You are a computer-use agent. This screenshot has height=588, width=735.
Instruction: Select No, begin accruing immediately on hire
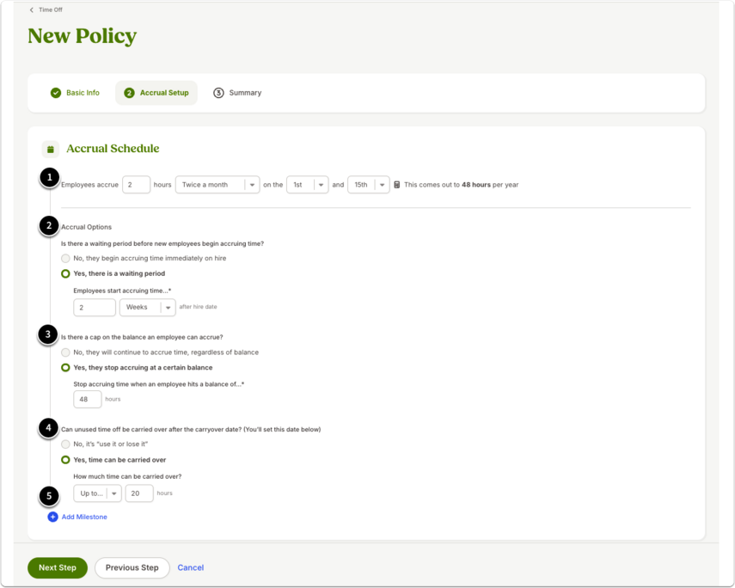[65, 259]
